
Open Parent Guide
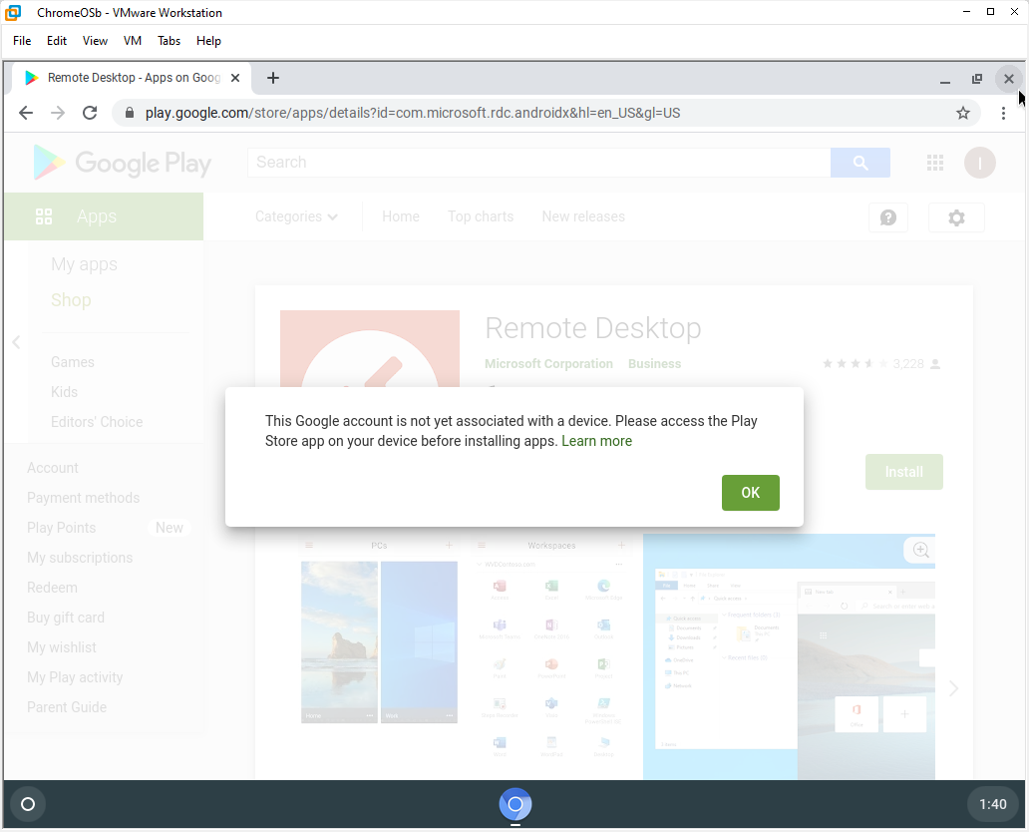67,707
